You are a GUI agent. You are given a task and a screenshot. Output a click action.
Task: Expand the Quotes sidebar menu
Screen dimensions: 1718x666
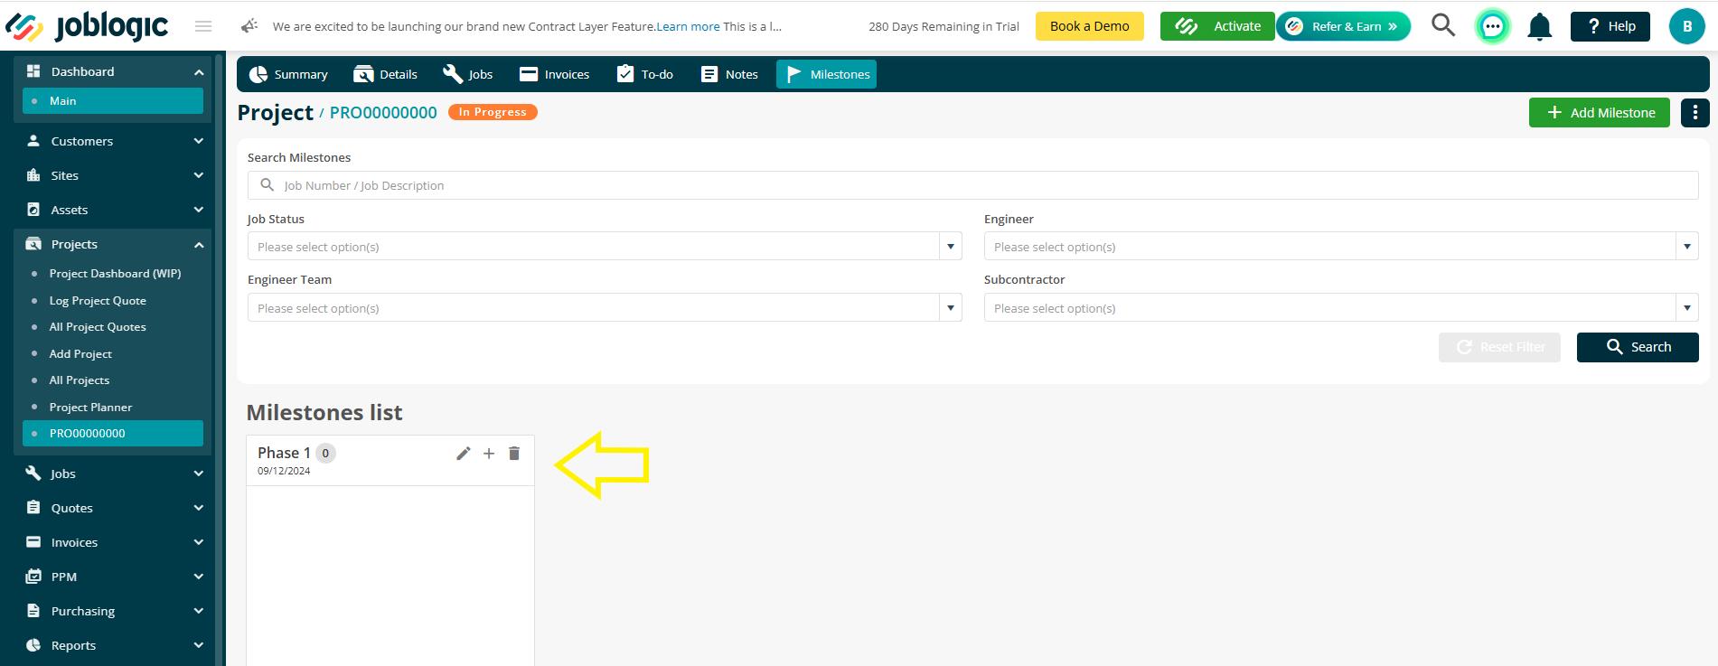113,508
